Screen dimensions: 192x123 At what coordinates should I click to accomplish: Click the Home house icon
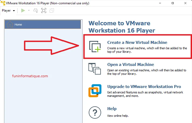[x=10, y=24]
